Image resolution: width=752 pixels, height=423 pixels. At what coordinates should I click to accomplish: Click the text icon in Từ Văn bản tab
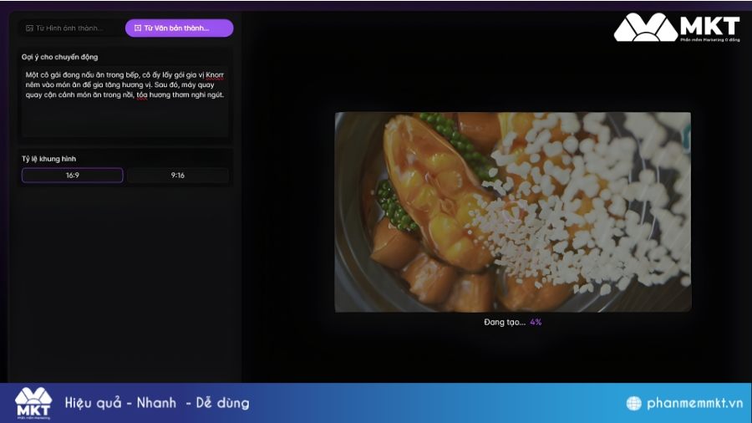pos(138,28)
